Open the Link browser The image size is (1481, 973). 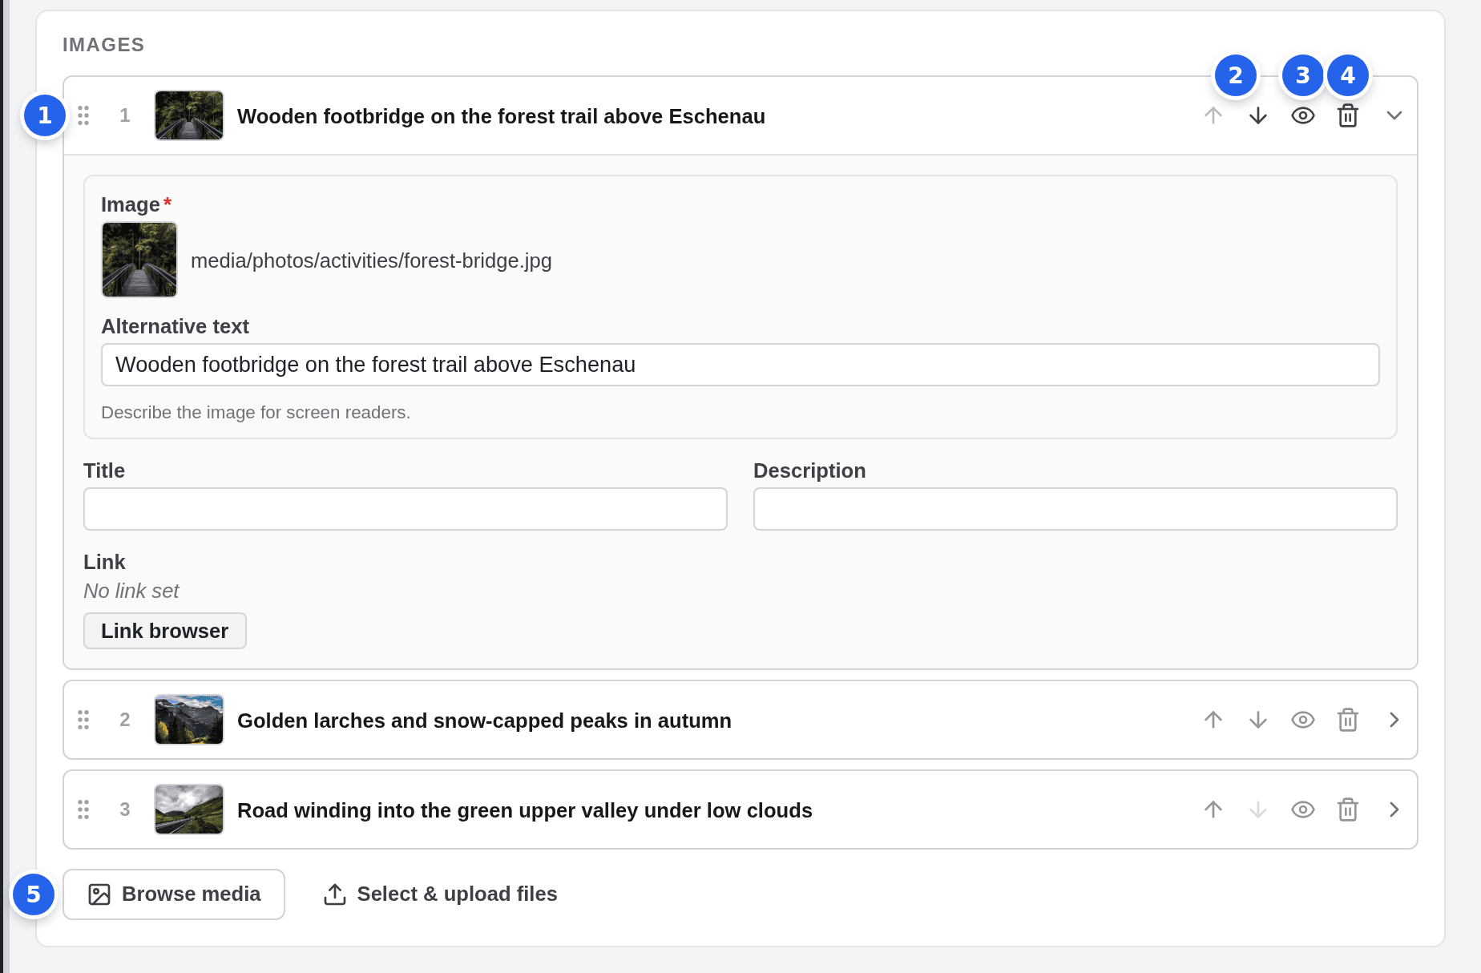pos(165,632)
